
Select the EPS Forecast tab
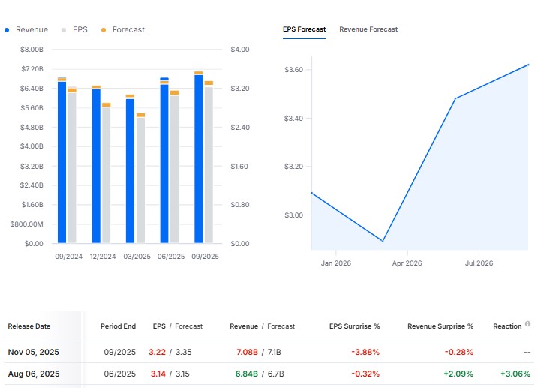click(304, 29)
